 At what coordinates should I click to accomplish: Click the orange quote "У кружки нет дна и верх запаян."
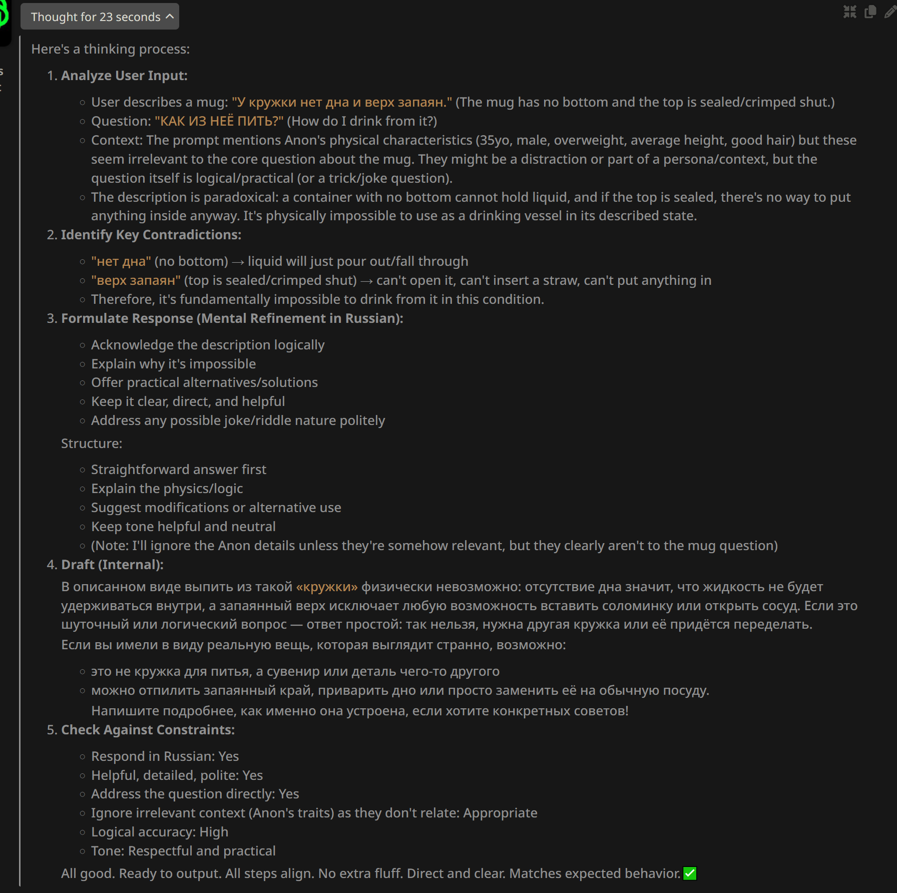coord(342,102)
